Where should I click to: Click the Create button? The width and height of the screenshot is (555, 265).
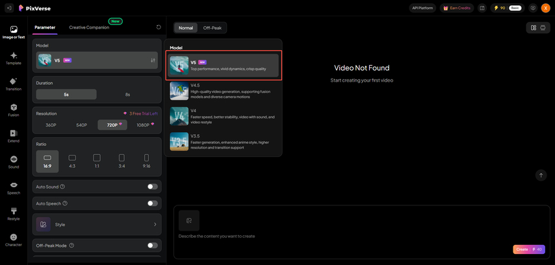tap(528, 249)
